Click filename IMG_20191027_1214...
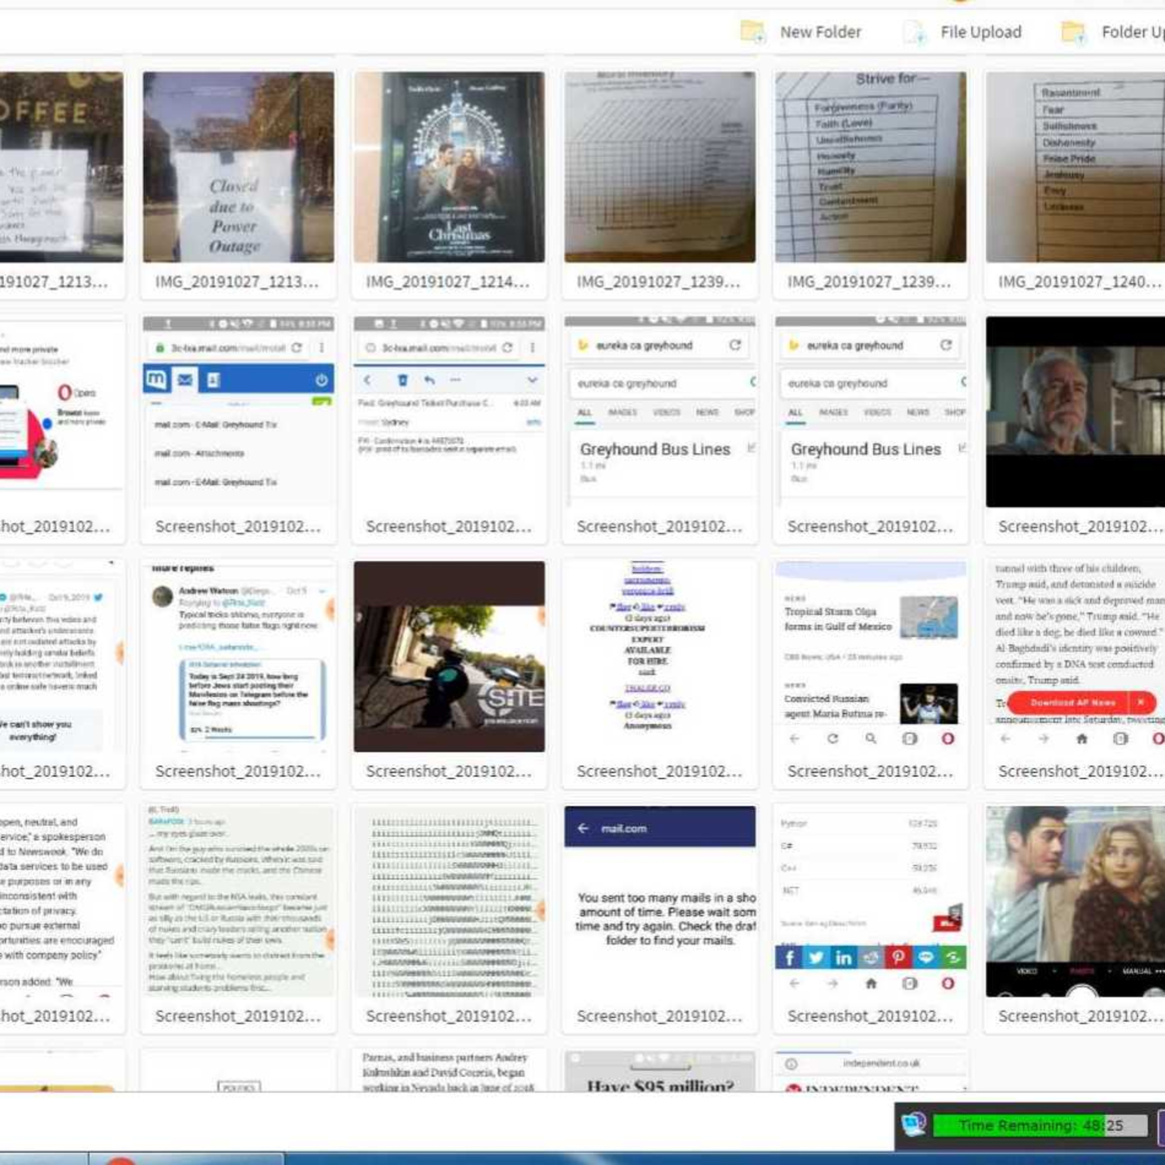 [x=448, y=282]
